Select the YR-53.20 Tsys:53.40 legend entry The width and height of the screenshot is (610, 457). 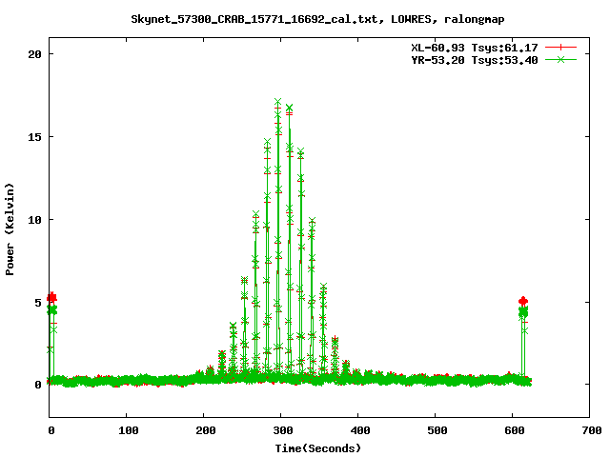coord(475,60)
